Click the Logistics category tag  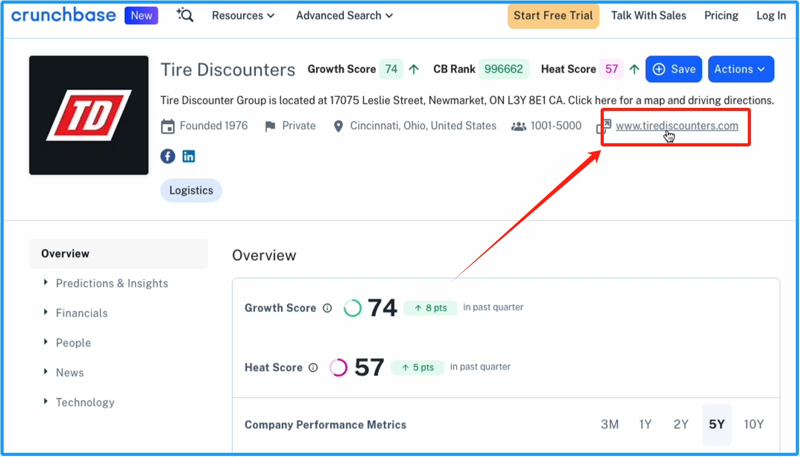point(191,190)
